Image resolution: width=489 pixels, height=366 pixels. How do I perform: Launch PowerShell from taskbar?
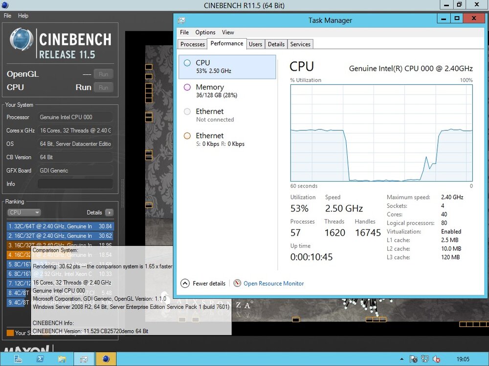click(x=40, y=359)
